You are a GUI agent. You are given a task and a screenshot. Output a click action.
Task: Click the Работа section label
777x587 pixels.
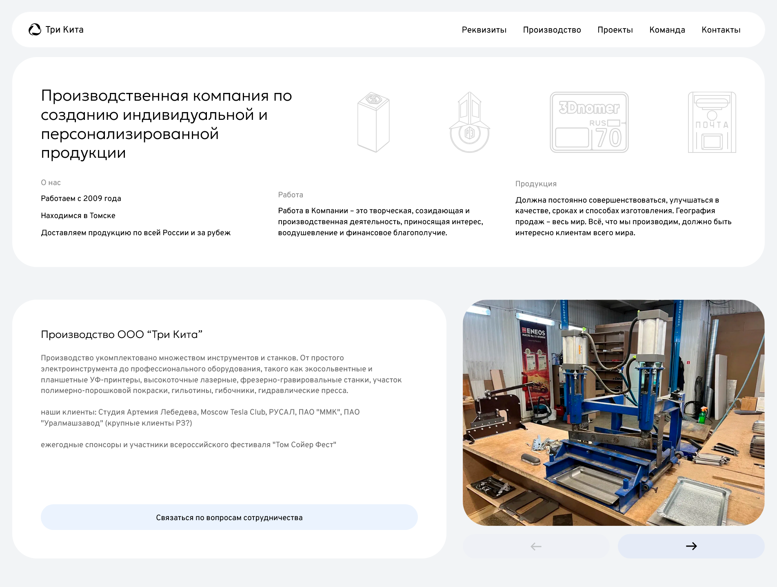click(291, 195)
